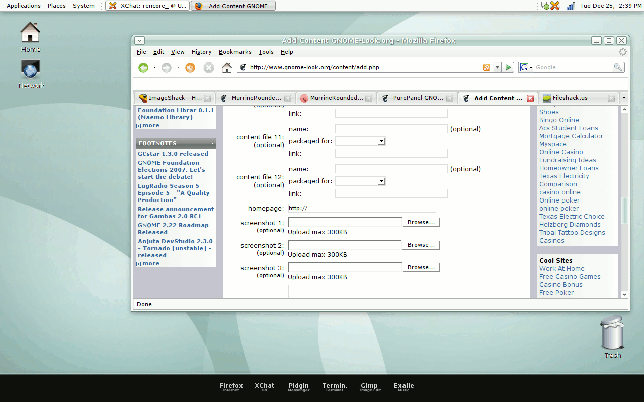Screen dimensions: 644x402
Task: Open back history dropdown arrow
Action: [x=154, y=68]
